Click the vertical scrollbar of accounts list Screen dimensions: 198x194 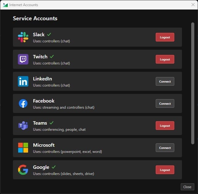point(192,83)
